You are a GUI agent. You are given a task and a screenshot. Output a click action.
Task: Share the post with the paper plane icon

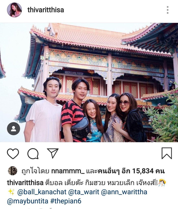[x=53, y=153]
